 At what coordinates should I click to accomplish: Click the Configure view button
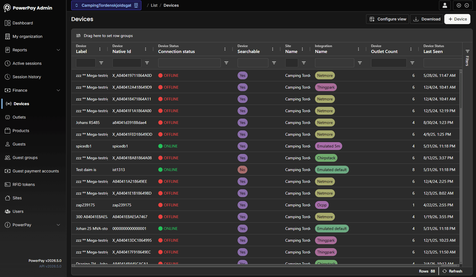[x=387, y=19]
